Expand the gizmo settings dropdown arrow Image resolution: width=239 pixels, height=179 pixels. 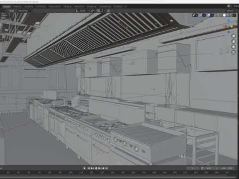tap(204, 15)
